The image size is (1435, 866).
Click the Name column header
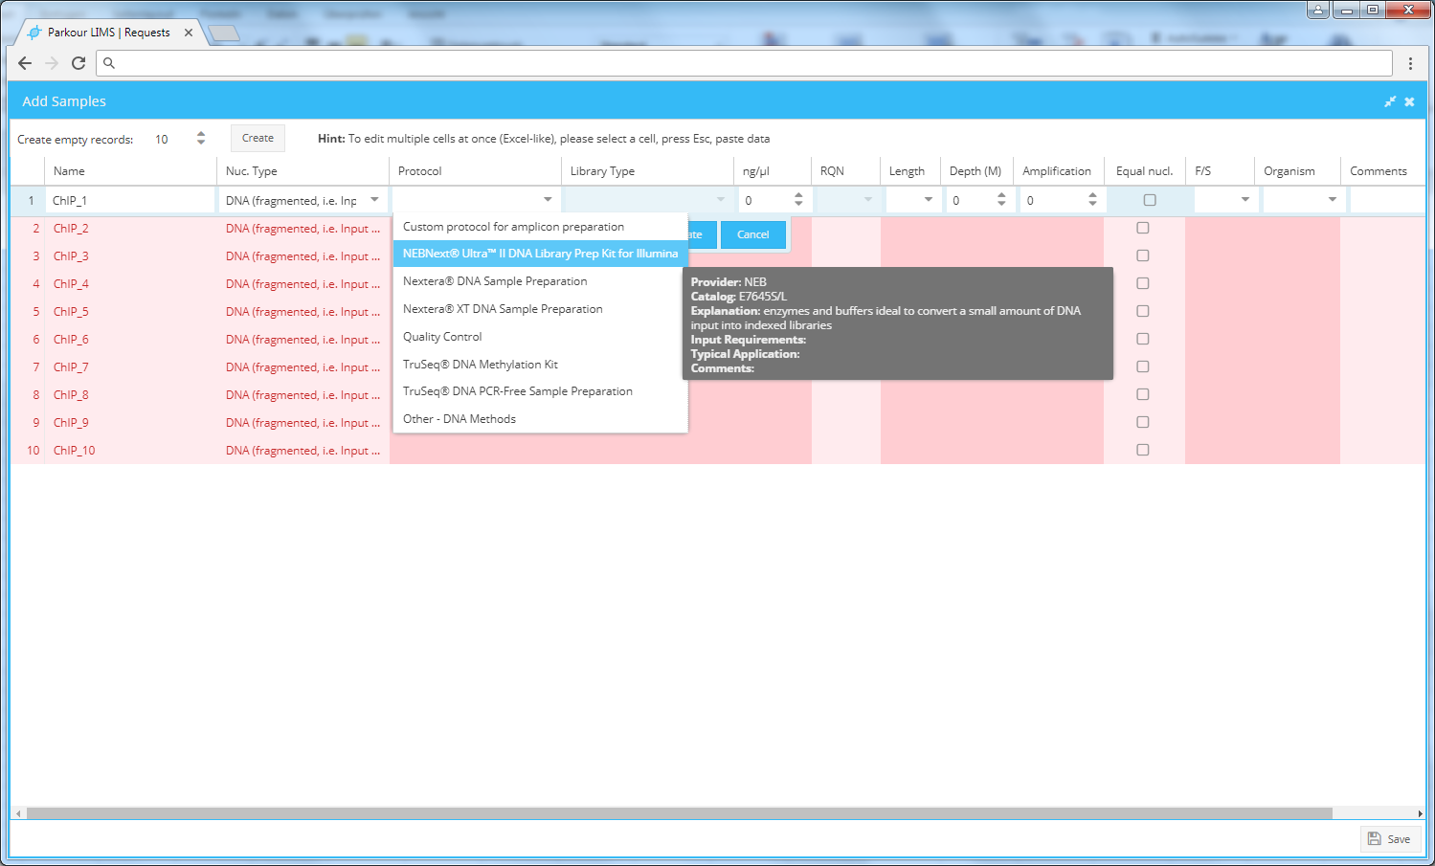(x=131, y=171)
